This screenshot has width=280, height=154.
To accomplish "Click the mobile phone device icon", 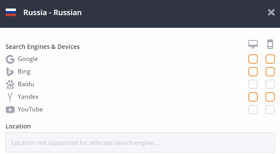I will [x=270, y=44].
